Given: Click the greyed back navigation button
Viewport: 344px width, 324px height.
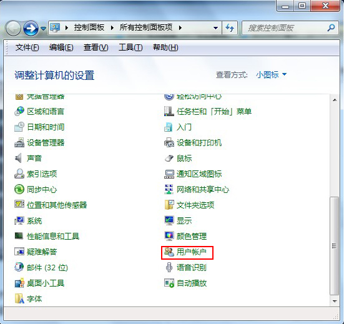Looking at the screenshot, I should 13,28.
